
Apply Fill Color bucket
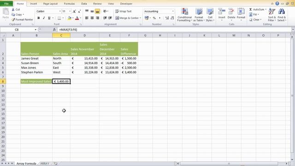70,18
